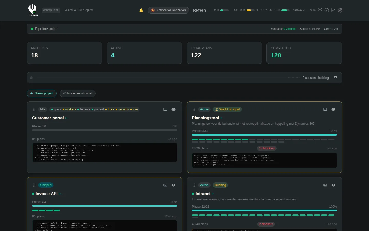Viewport: 369px width, 231px height.
Task: Open prompt icon next to Planningstool title
Action: 222,118
